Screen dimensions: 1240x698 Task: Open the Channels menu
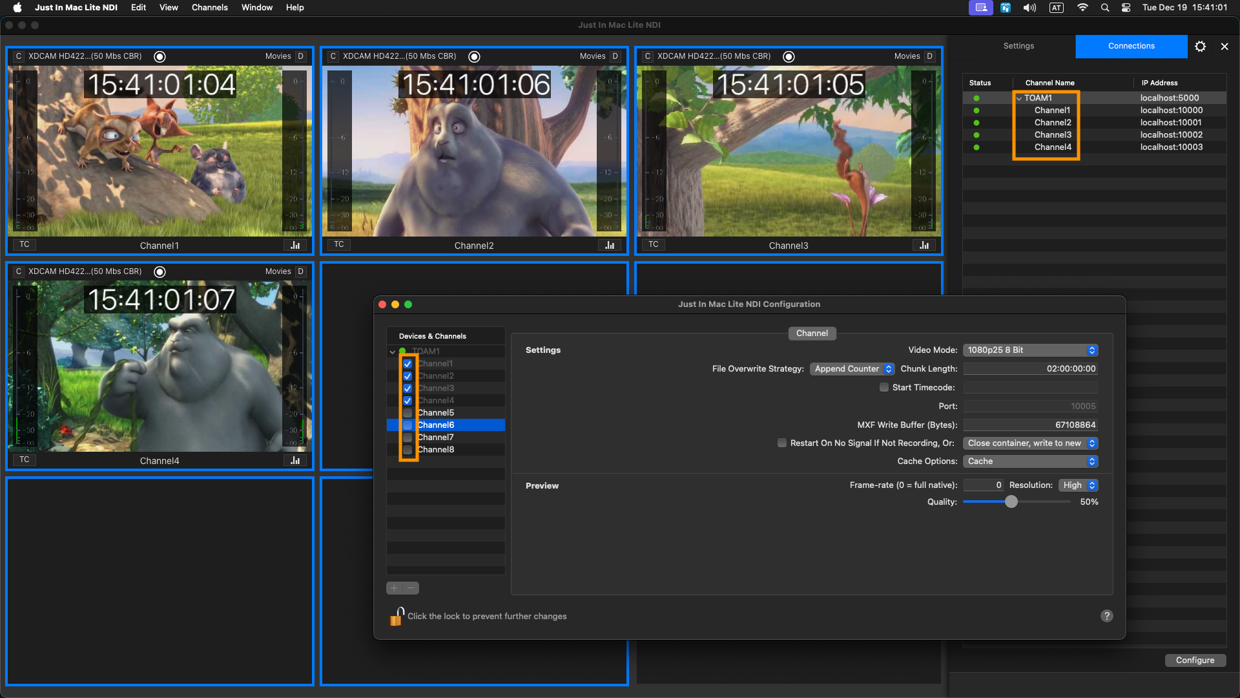pos(210,8)
